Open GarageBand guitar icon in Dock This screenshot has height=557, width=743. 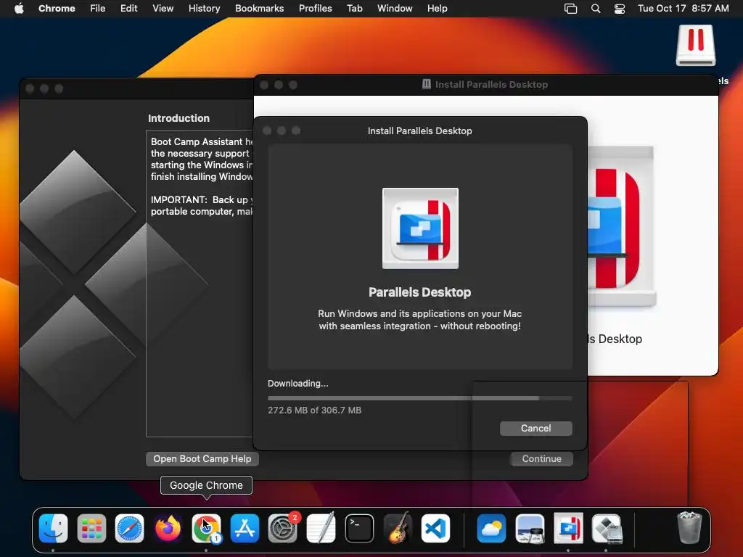coord(398,528)
